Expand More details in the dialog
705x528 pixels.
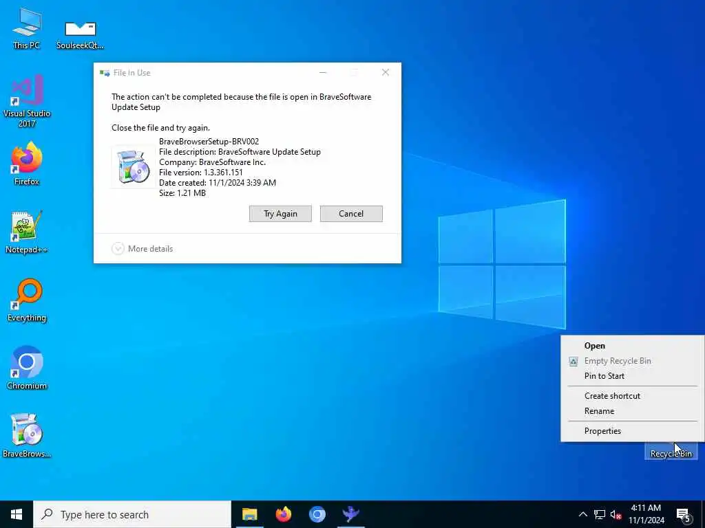point(142,248)
